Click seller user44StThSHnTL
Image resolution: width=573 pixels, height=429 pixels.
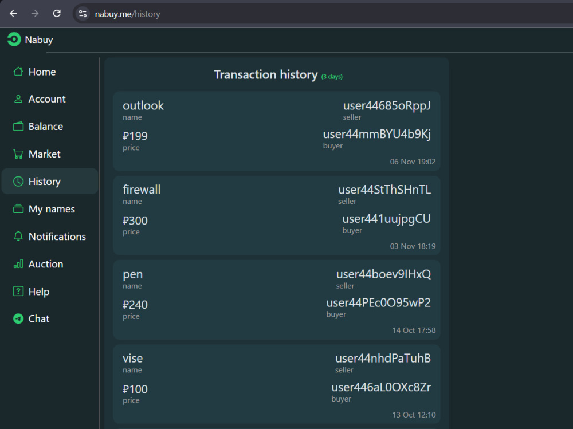coord(384,190)
